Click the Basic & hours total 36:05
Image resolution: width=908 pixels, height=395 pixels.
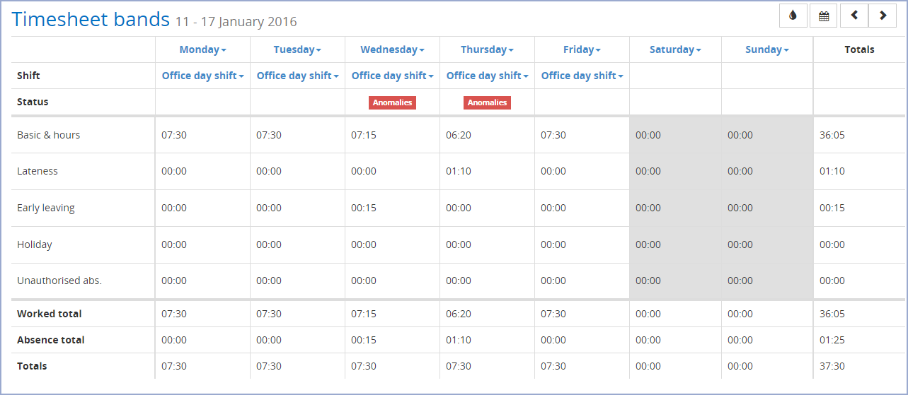(x=832, y=135)
